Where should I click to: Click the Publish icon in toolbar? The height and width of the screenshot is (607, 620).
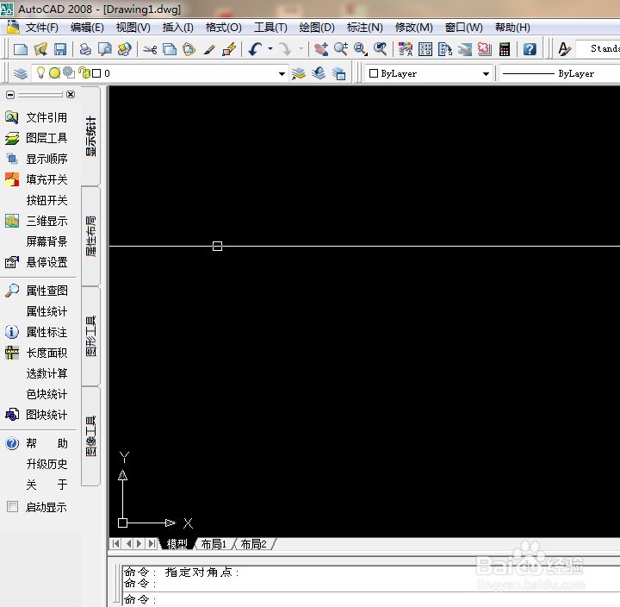[125, 49]
